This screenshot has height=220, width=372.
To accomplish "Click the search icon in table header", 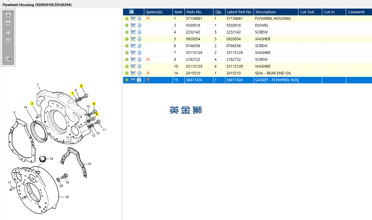I will (132, 12).
